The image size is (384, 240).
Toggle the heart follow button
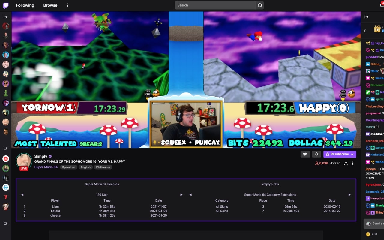pyautogui.click(x=305, y=154)
